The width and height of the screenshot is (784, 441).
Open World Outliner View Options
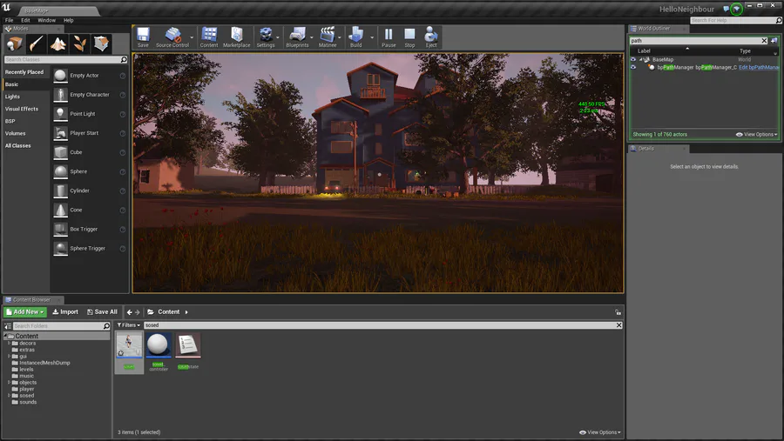(756, 134)
